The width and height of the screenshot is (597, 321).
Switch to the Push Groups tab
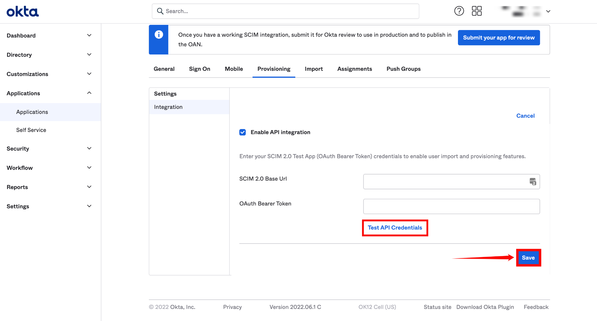click(403, 69)
